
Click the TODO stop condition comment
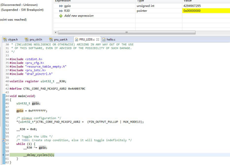pyautogui.click(x=74, y=140)
